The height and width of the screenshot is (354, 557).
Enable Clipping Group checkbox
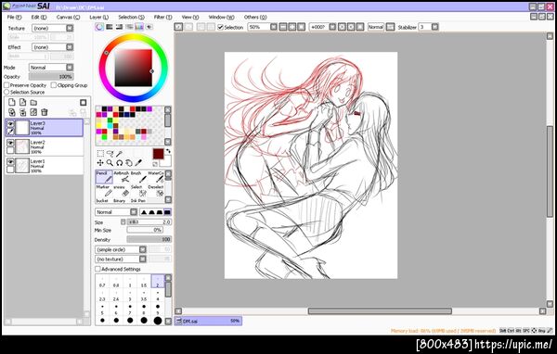pyautogui.click(x=54, y=85)
